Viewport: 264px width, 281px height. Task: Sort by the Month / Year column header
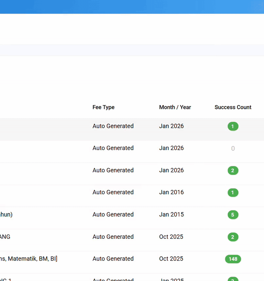coord(175,107)
